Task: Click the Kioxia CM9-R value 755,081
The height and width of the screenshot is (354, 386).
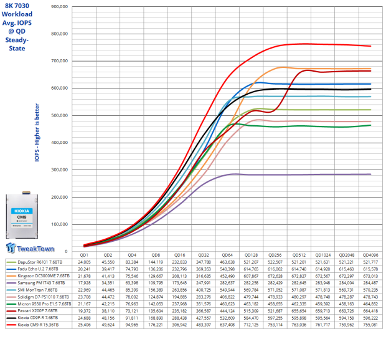Action: coord(370,325)
